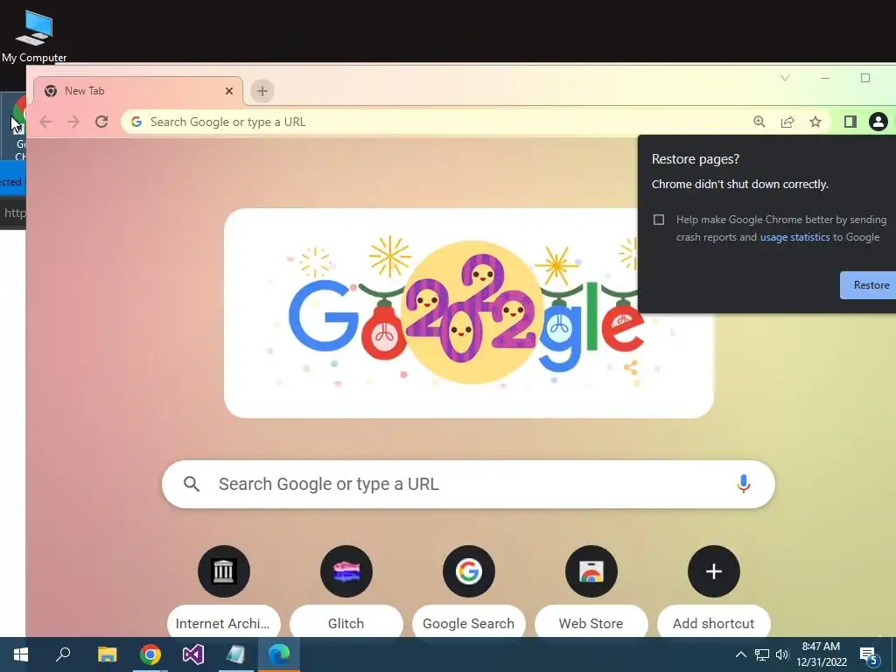
Task: Open network status tray icon
Action: (x=762, y=654)
